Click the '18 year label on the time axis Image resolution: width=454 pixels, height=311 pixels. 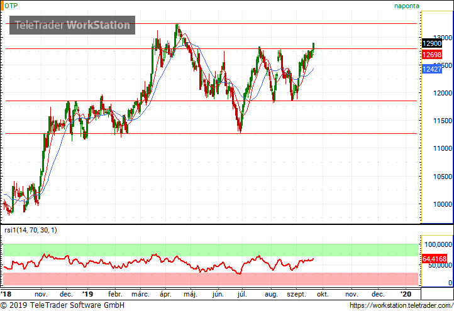[x=6, y=294]
